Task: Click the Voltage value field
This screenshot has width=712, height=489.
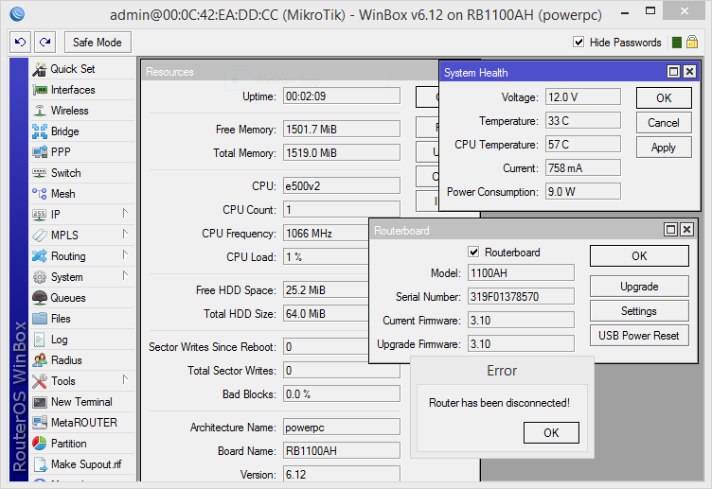Action: (x=583, y=97)
